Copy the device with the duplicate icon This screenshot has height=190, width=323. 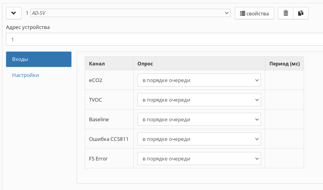(301, 13)
